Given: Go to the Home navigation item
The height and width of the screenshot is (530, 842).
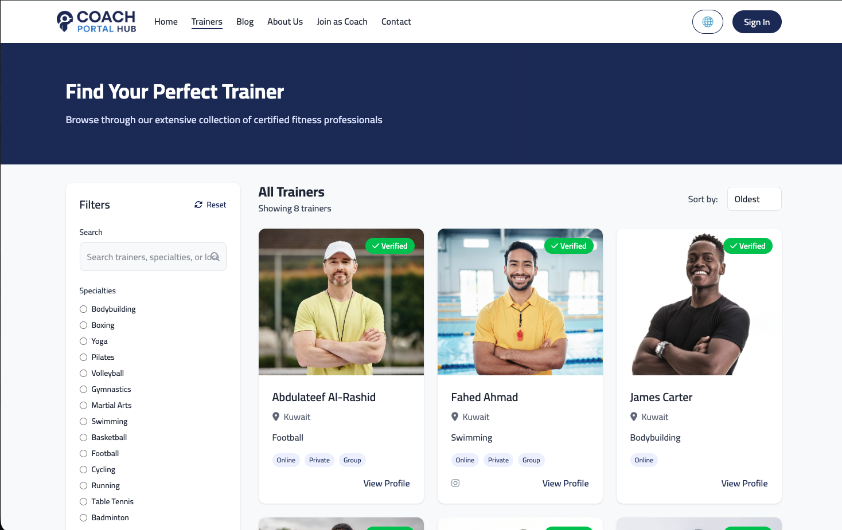Looking at the screenshot, I should tap(166, 21).
